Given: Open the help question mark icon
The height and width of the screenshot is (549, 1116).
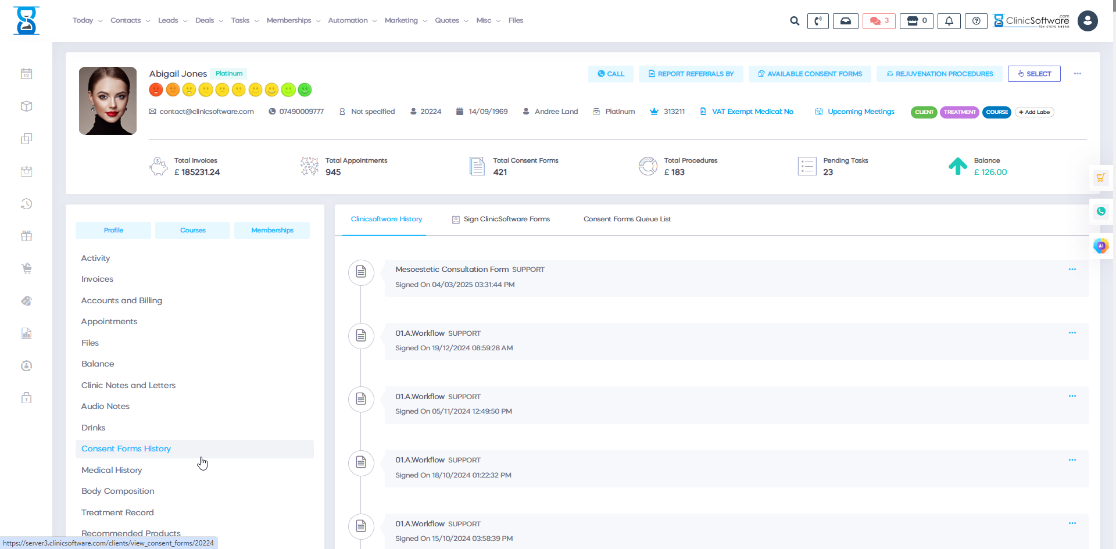Looking at the screenshot, I should (x=976, y=21).
